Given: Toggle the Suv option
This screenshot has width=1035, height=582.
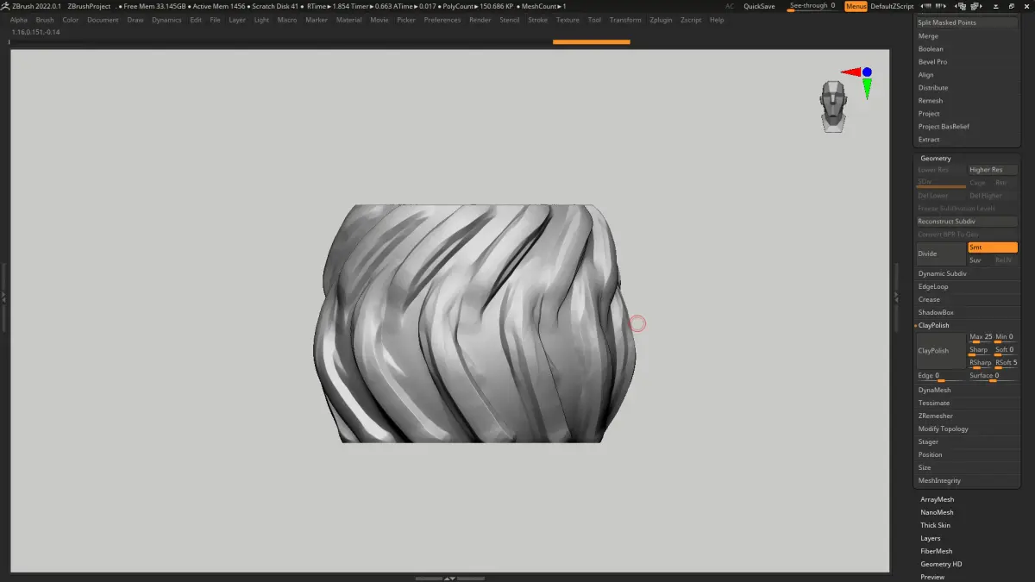Looking at the screenshot, I should coord(980,260).
